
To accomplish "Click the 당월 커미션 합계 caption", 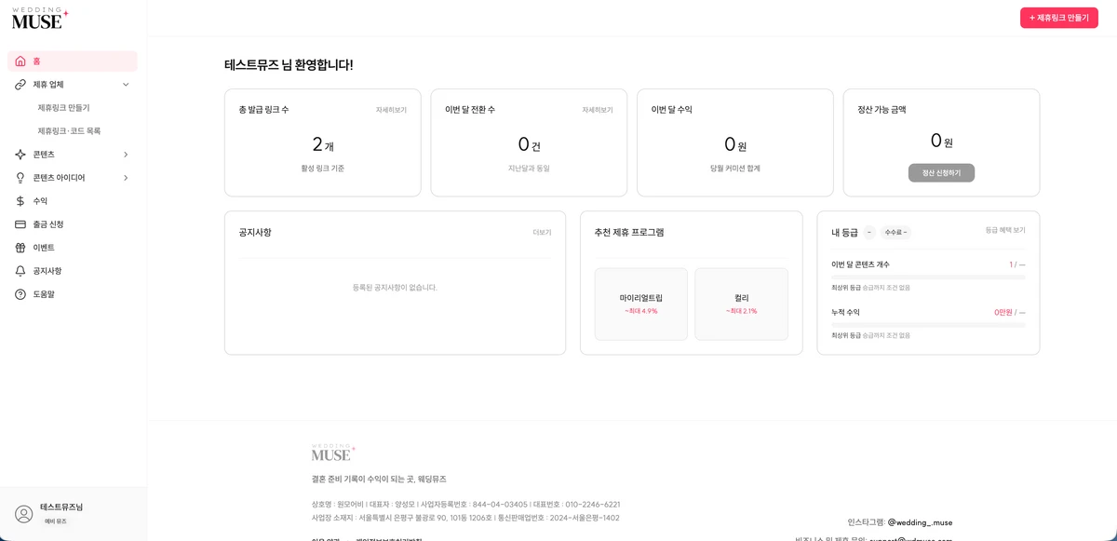I will click(735, 169).
